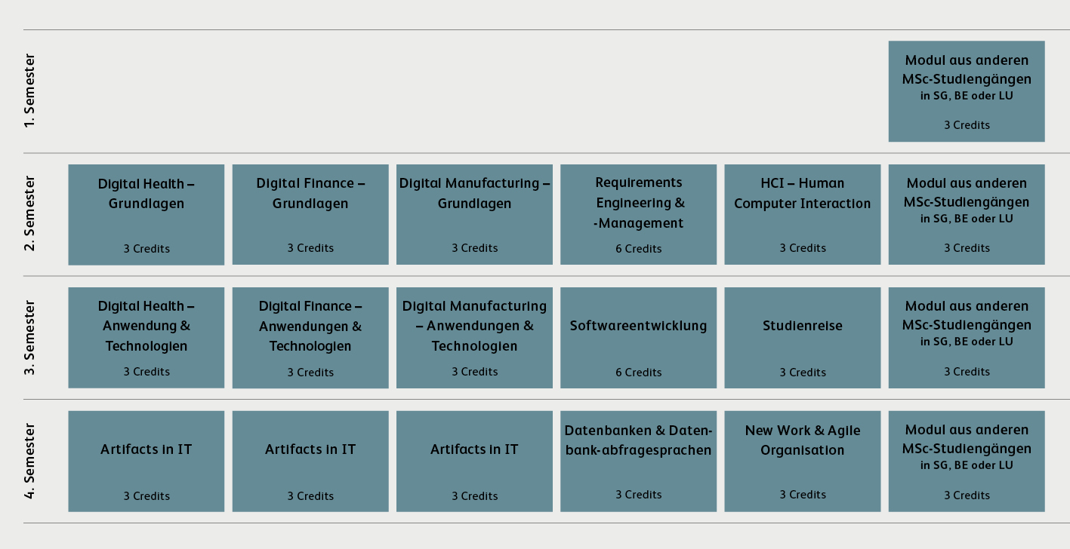Click Requirements Engineering & -Management module
Screen dimensions: 1070x549
coord(638,214)
